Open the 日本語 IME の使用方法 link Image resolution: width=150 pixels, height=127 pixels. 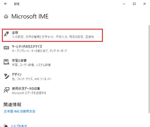[x=20, y=111]
